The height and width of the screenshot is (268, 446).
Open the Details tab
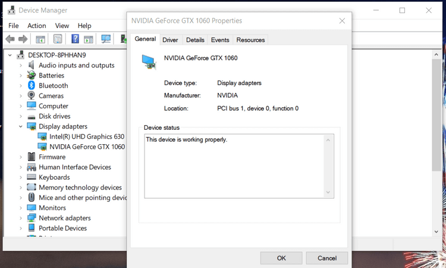coord(195,40)
